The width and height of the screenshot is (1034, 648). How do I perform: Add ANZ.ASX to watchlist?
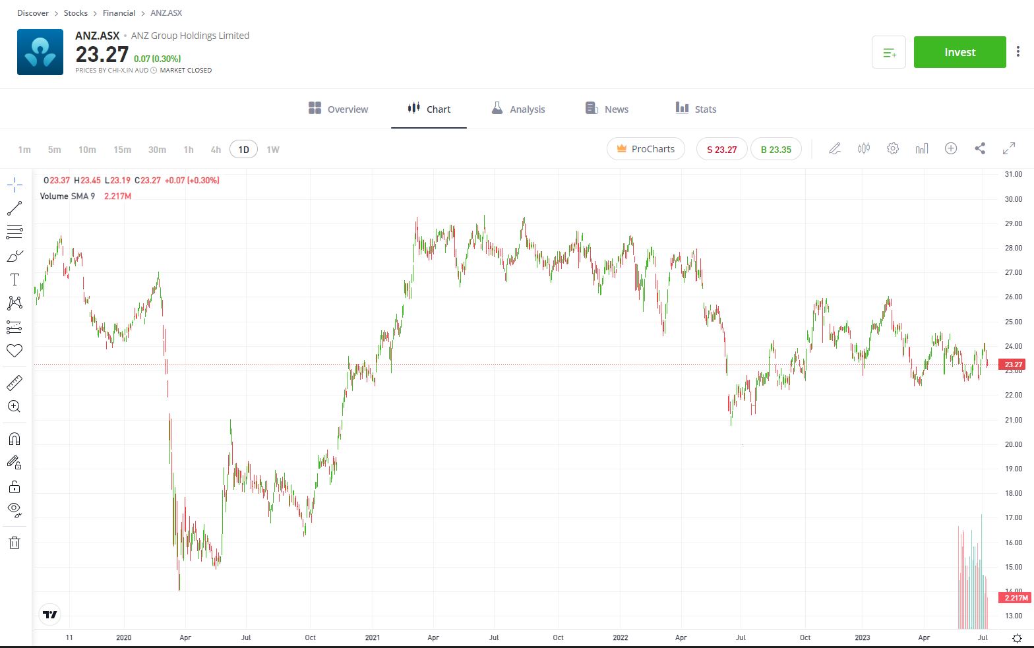click(x=889, y=52)
